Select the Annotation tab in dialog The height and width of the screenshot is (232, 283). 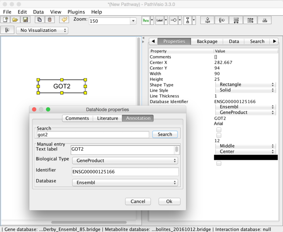click(x=138, y=118)
